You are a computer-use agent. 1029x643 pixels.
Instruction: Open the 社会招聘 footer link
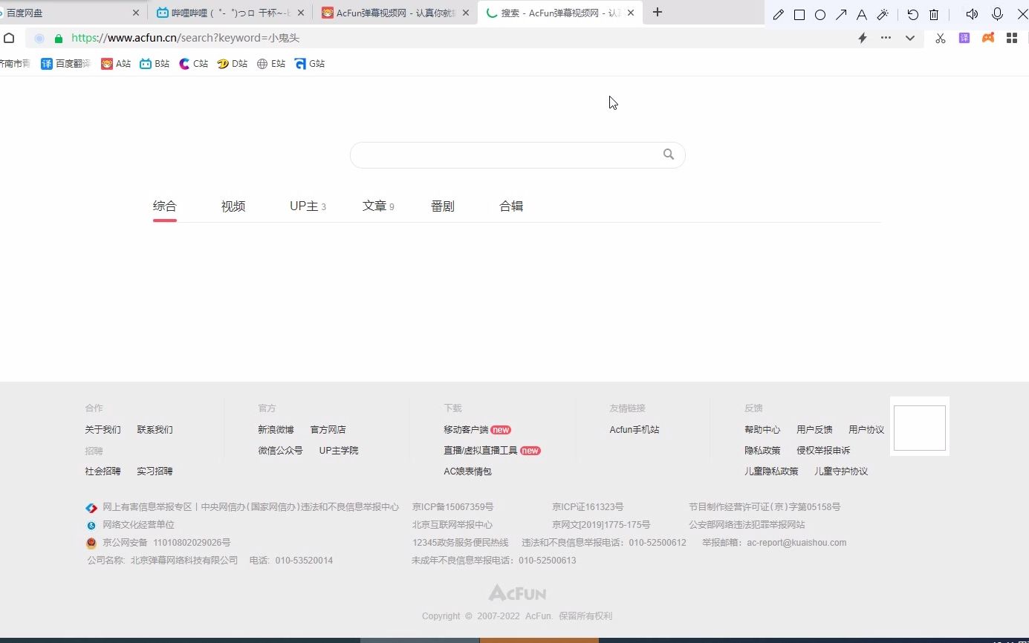(x=103, y=471)
